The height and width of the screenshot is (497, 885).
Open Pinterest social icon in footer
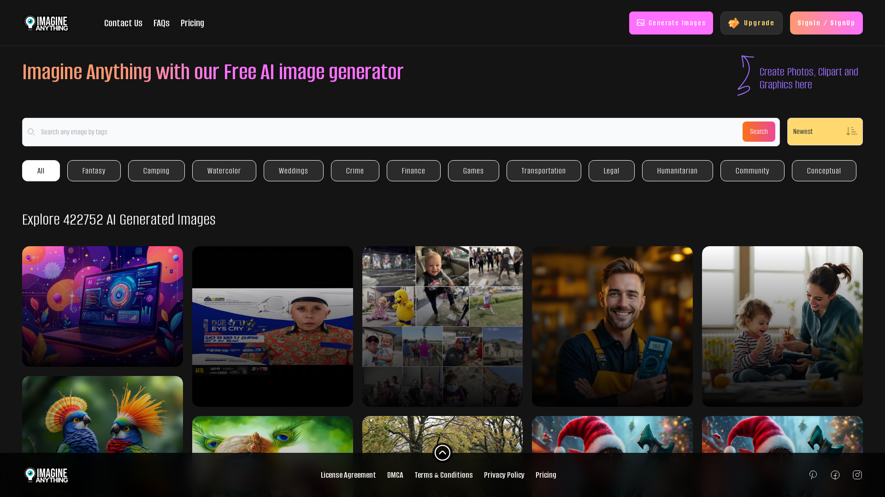[813, 475]
